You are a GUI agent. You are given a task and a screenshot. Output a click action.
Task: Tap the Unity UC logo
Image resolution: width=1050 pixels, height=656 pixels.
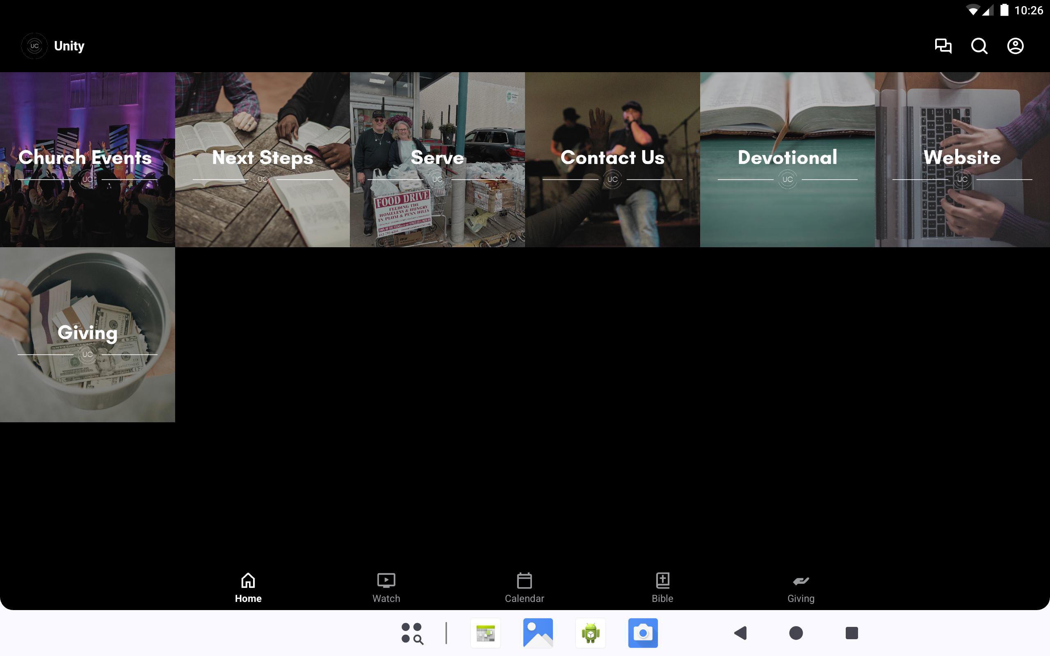[x=34, y=46]
